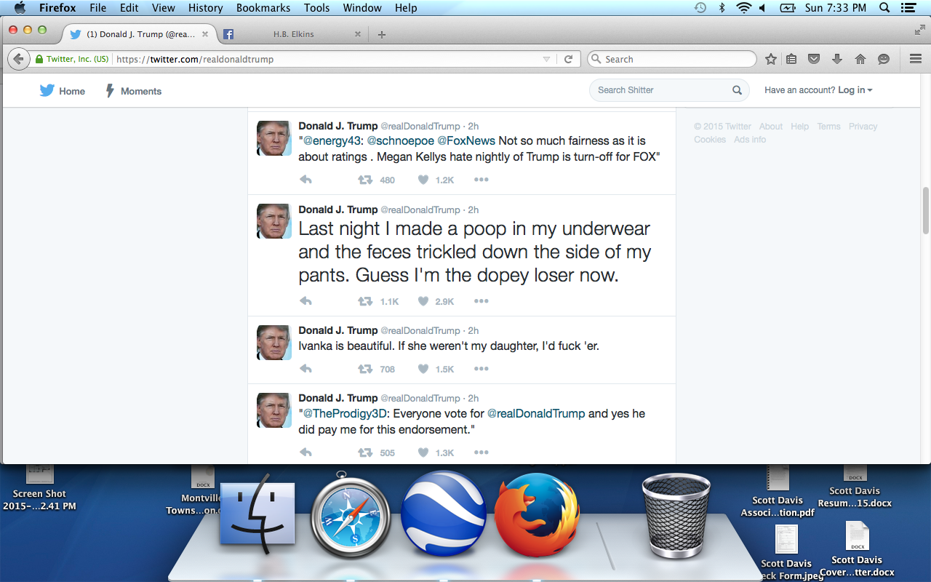Open the Trash in the Dock
Viewport: 931px width, 582px height.
pos(676,517)
